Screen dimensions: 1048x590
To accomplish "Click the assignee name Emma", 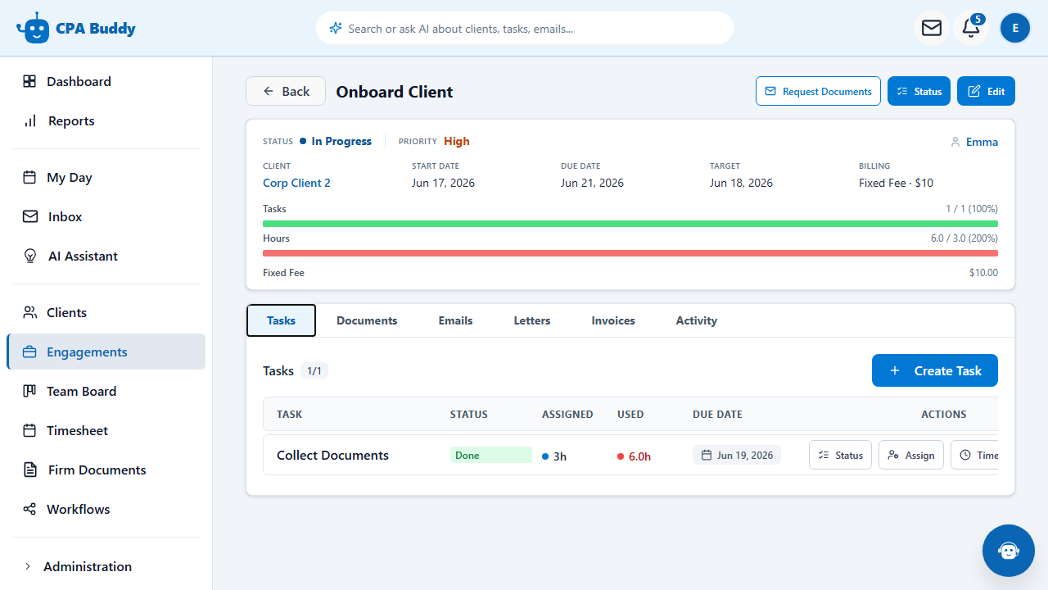I will (982, 142).
